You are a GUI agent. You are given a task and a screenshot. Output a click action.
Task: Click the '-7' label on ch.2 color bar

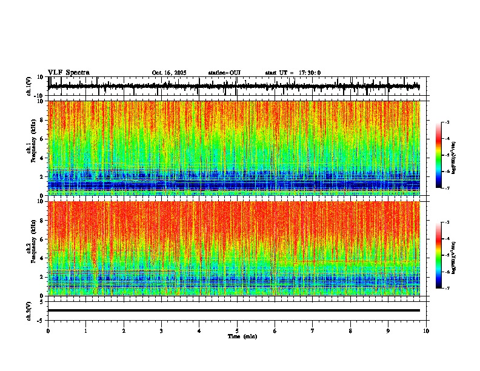coord(447,289)
